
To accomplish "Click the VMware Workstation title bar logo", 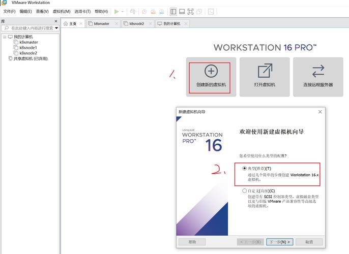I will (x=4, y=3).
